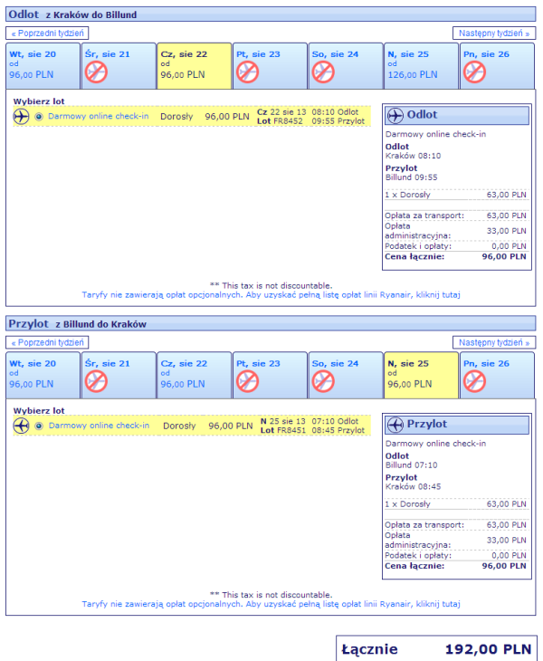Click 'Odlot z Kraków do Billund' header

coord(271,14)
